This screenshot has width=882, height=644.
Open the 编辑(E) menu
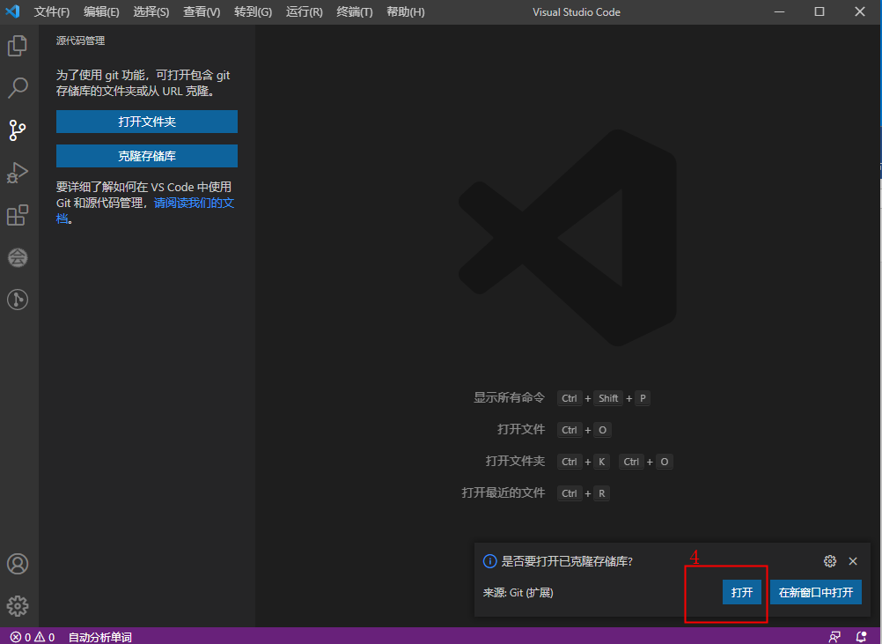(x=101, y=11)
